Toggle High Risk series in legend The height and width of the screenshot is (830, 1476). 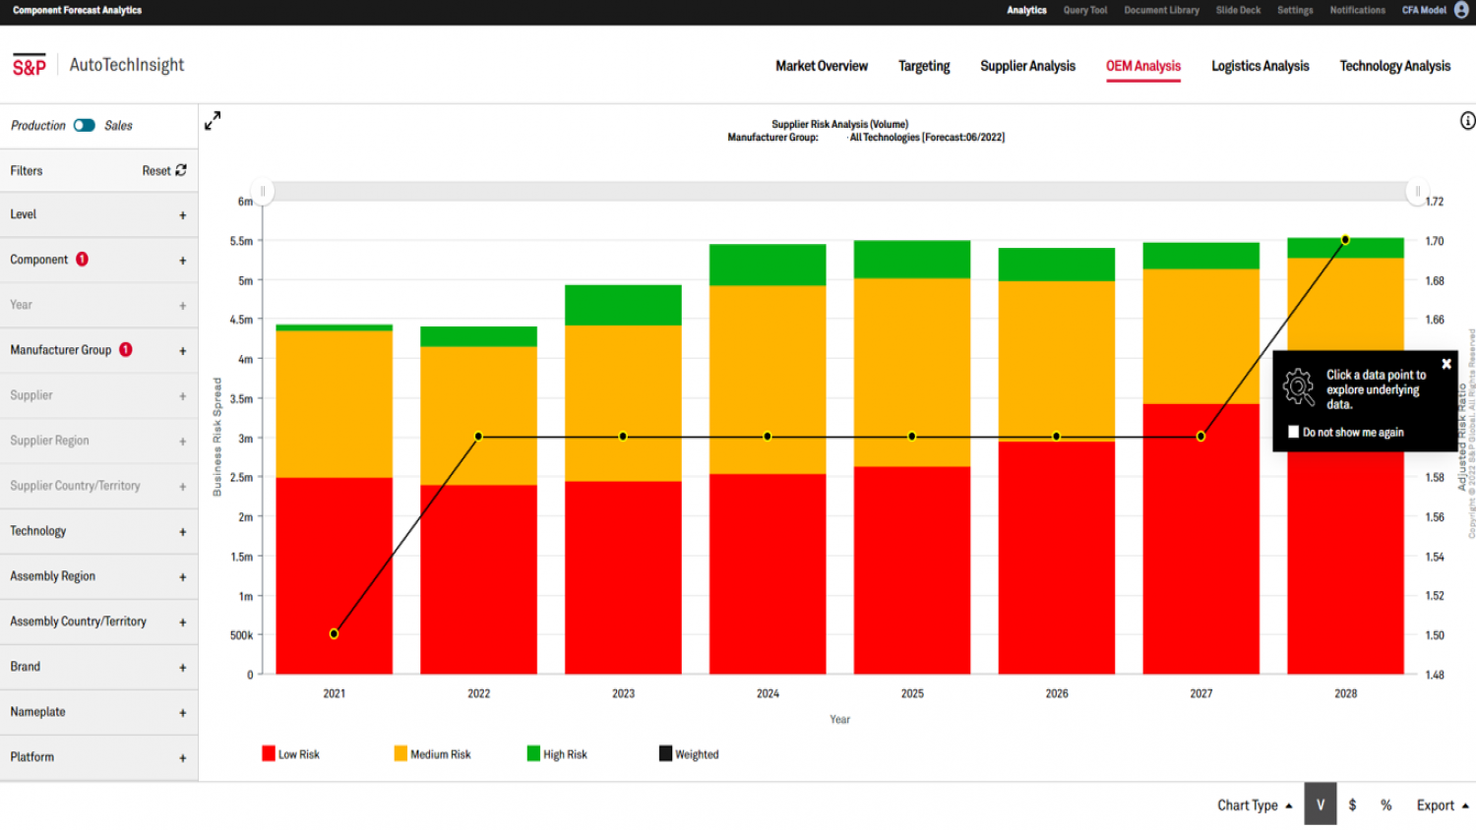(557, 754)
